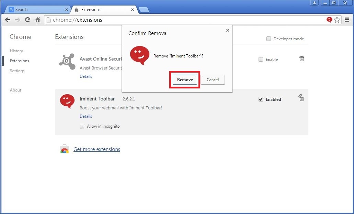Open the Chrome hamburger menu
Screen dimensions: 354x214
(347, 20)
